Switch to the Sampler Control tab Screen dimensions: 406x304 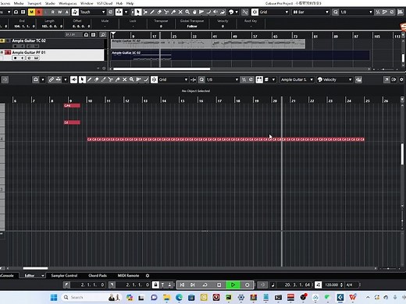tap(64, 275)
